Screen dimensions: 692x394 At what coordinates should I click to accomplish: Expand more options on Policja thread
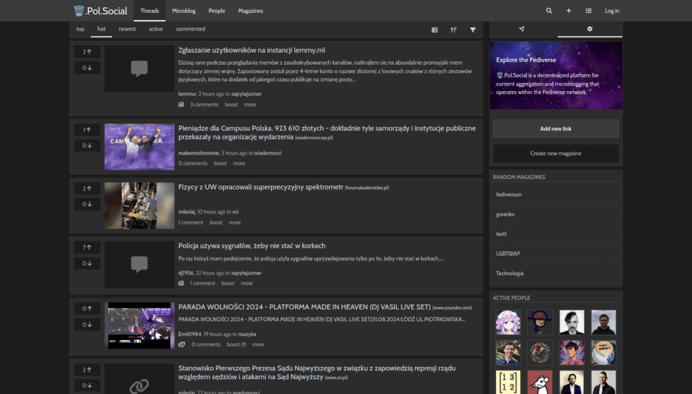[x=247, y=283]
